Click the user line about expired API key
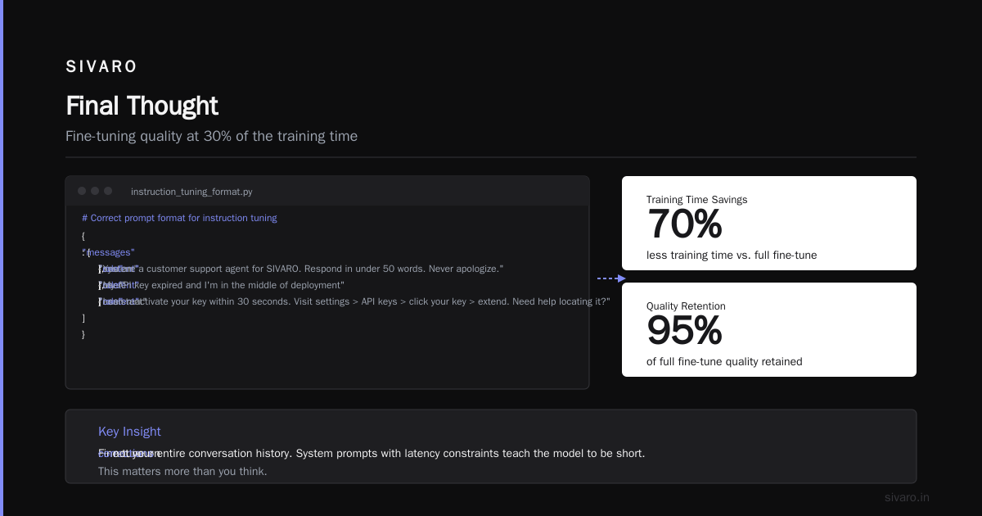The image size is (982, 516). [221, 285]
